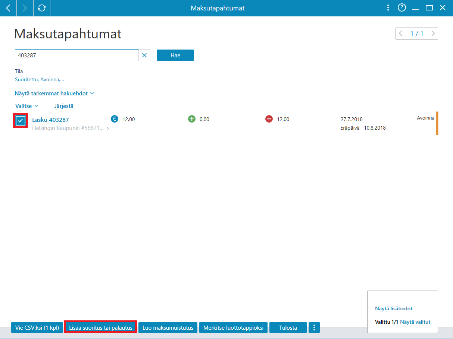Open more actions three-dot button at bottom
This screenshot has width=453, height=339.
coord(314,327)
